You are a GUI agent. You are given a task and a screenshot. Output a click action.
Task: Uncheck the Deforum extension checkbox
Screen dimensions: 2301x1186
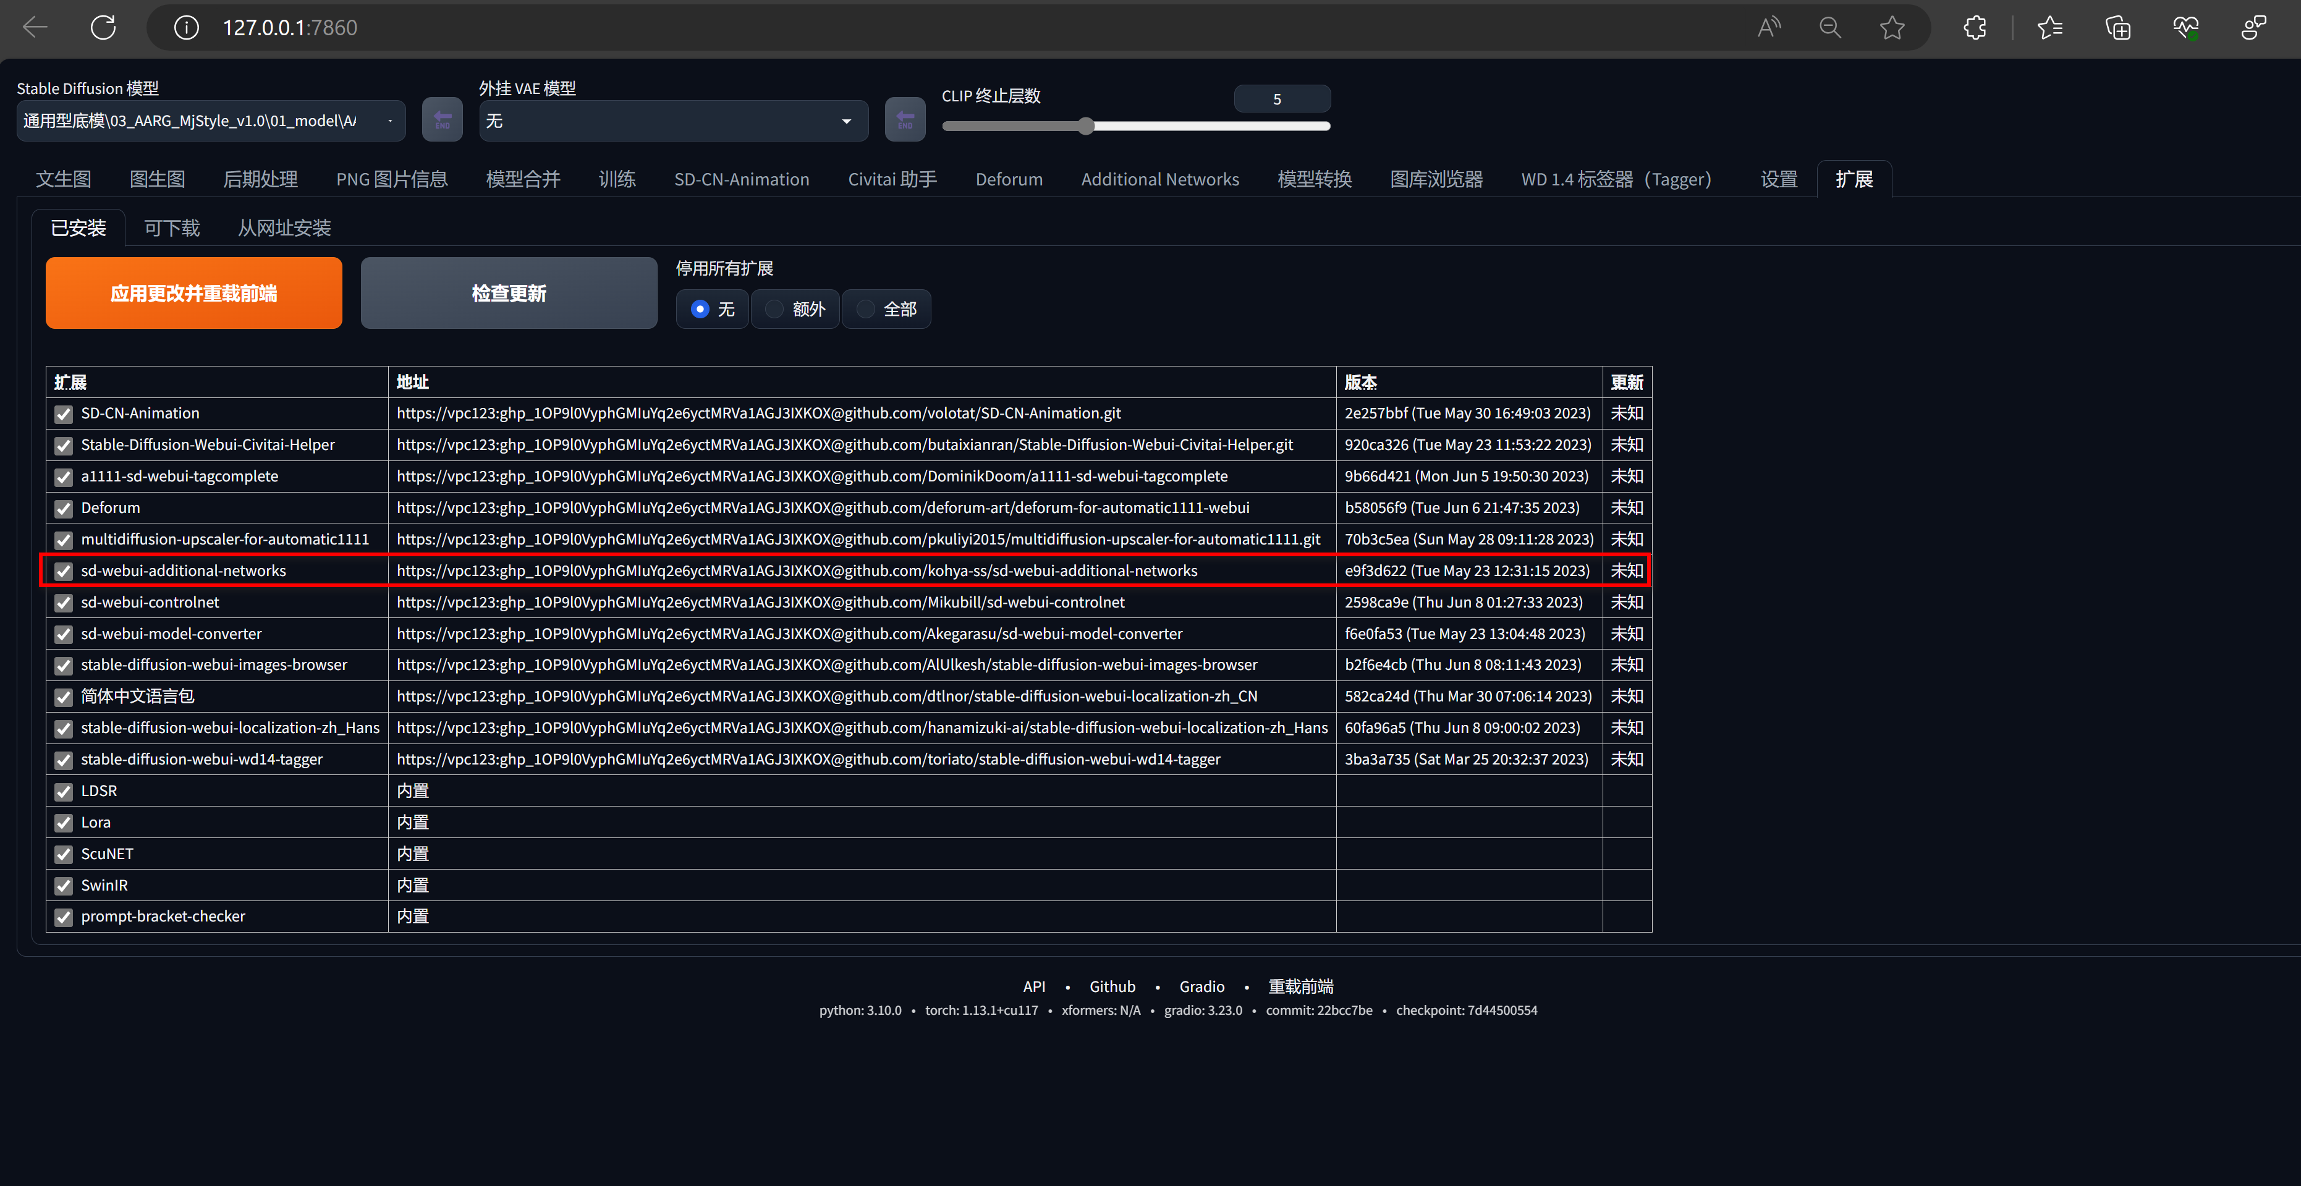[64, 508]
